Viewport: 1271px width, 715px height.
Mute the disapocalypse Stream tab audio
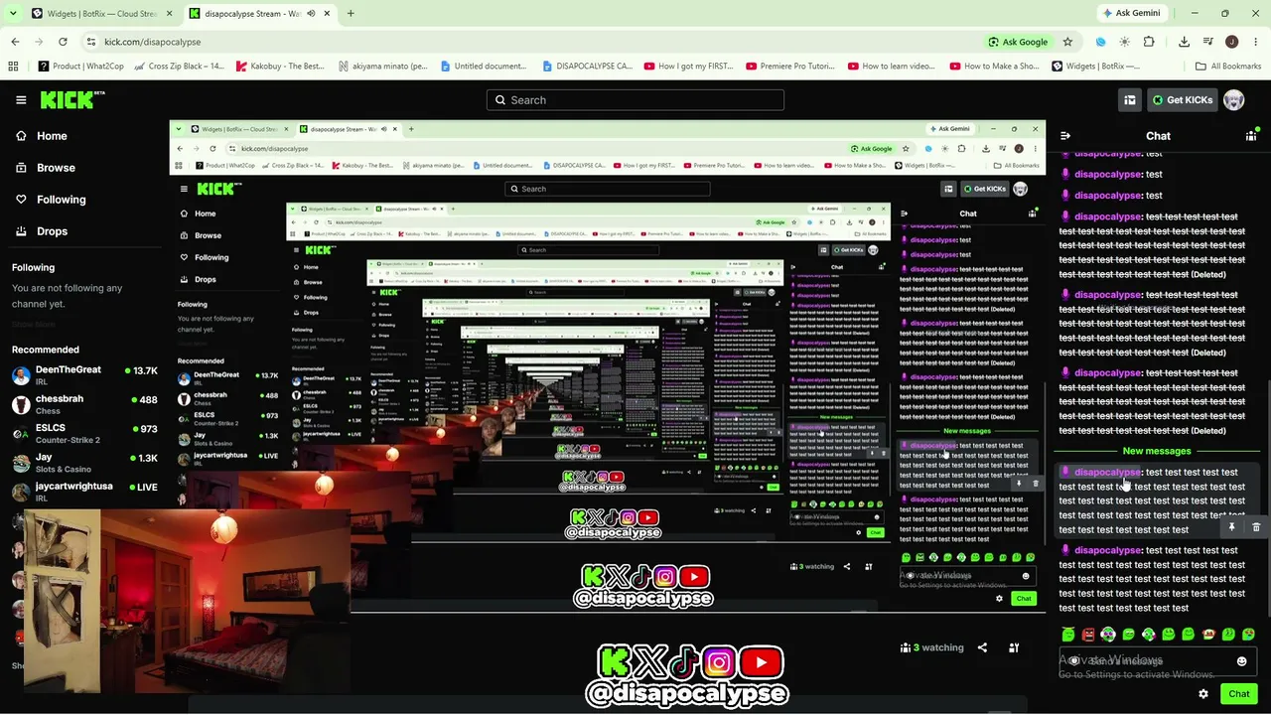tap(311, 14)
